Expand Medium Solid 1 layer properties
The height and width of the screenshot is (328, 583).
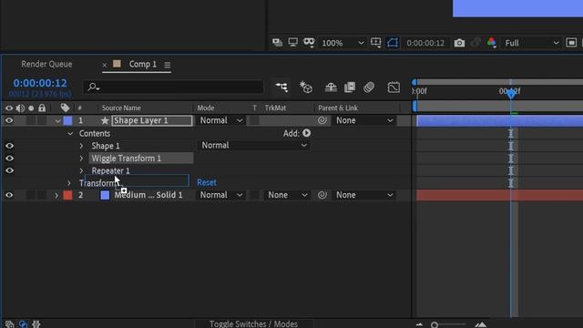pyautogui.click(x=56, y=195)
